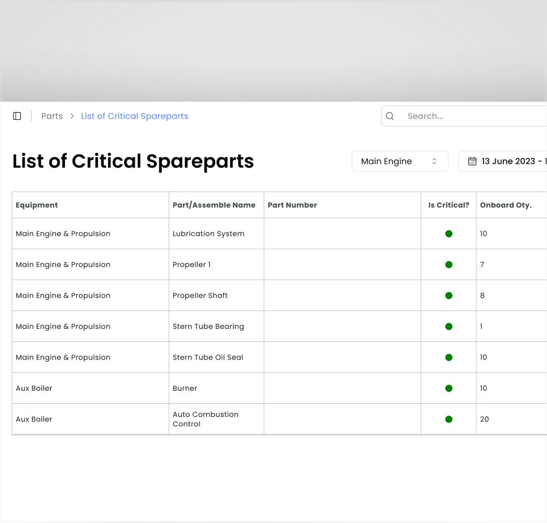The image size is (547, 523).
Task: Click the search magnifier icon
Action: [390, 116]
